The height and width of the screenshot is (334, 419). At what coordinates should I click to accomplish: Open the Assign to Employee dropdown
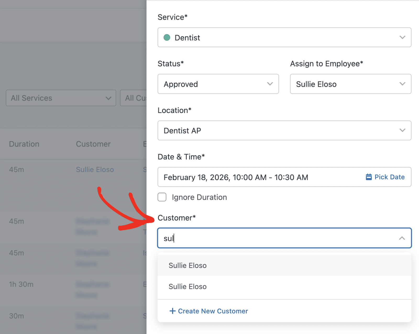coord(350,84)
